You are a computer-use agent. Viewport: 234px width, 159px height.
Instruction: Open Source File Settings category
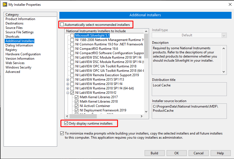20,32
